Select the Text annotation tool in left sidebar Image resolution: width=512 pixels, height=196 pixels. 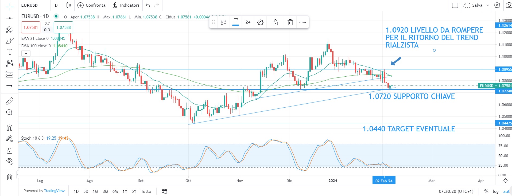10,52
